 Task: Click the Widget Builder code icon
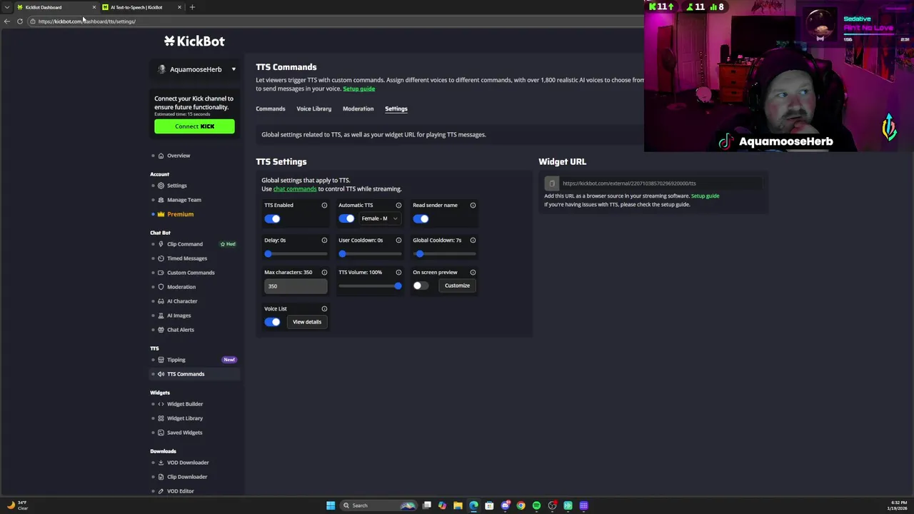coord(161,404)
